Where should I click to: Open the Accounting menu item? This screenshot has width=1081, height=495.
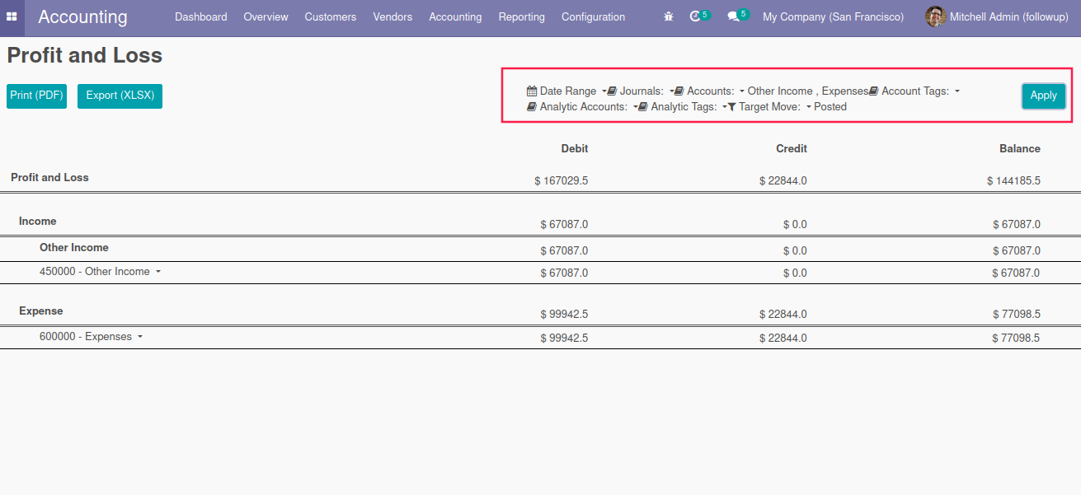pyautogui.click(x=455, y=16)
